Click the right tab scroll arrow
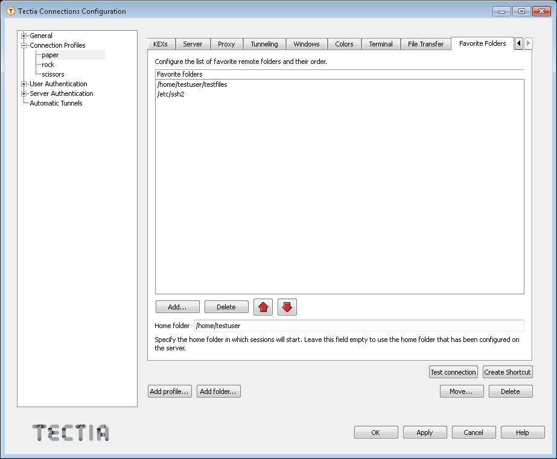 coord(527,43)
